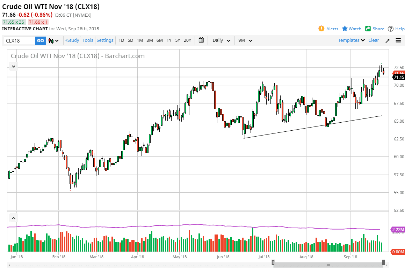The width and height of the screenshot is (405, 269).
Task: Open the 9M time range dropdown
Action: click(x=245, y=40)
